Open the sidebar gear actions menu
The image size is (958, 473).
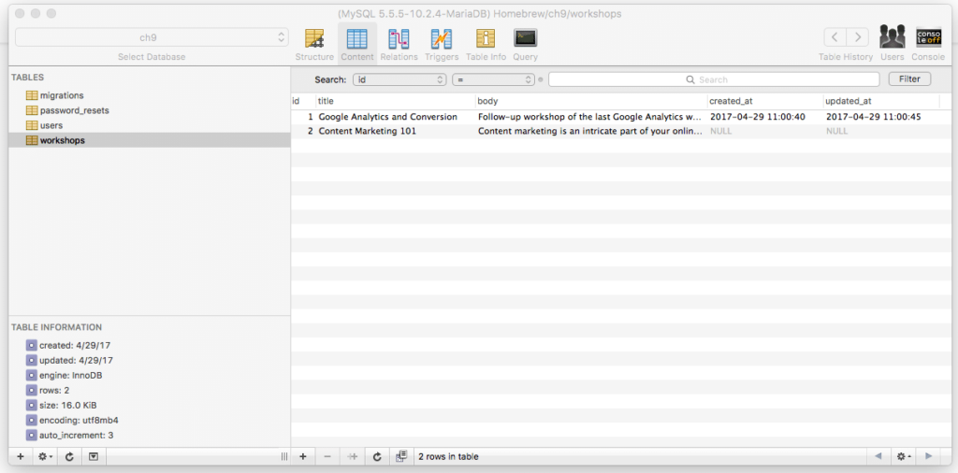[45, 456]
